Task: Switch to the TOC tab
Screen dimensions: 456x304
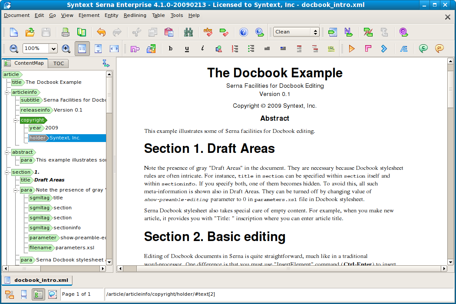Action: 59,63
